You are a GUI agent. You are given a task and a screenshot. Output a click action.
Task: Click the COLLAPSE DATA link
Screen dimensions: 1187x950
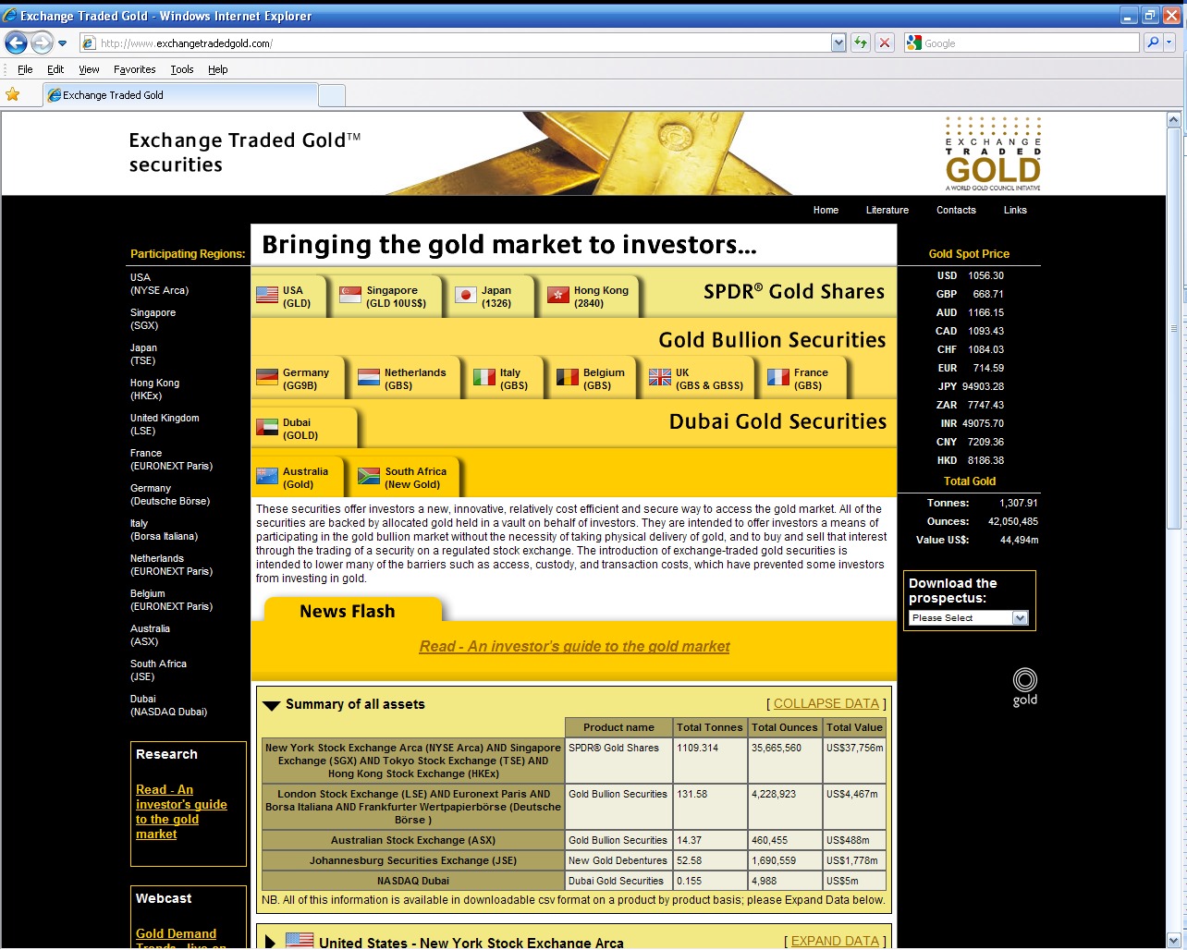[826, 703]
